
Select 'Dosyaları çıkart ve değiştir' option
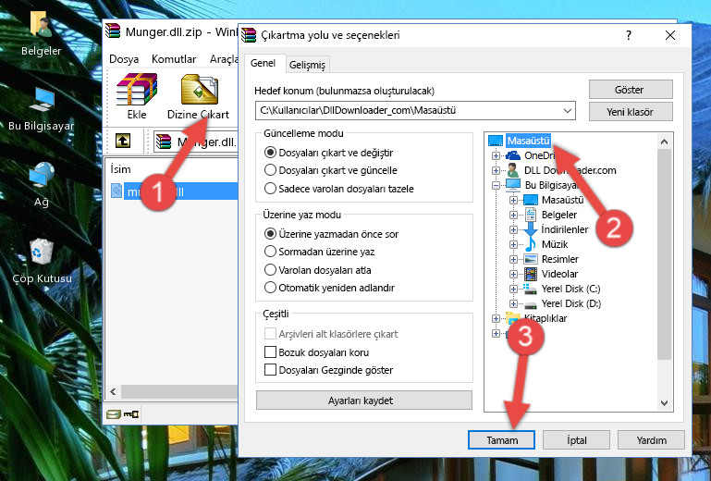tap(270, 153)
